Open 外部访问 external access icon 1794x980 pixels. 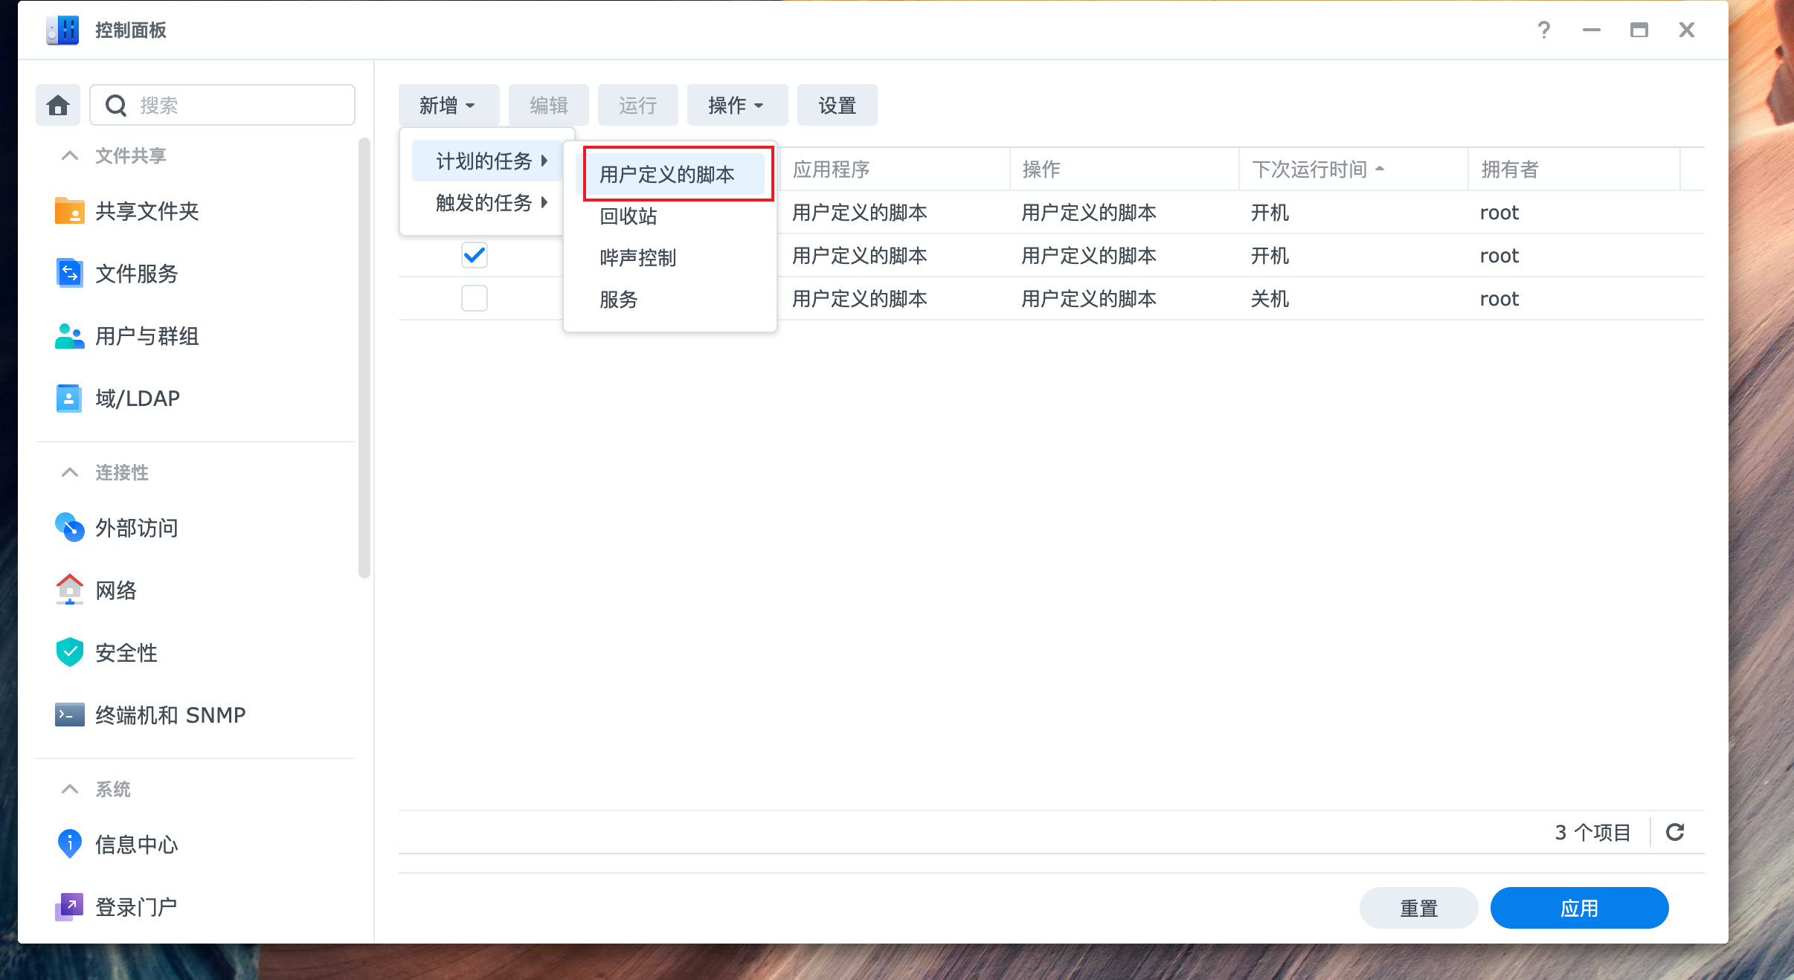click(x=69, y=528)
